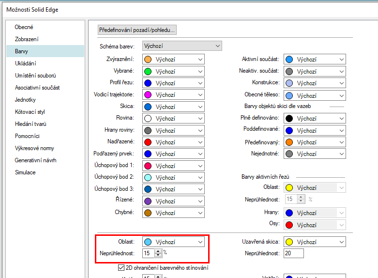Open Úchopový bod 2 color dropdown
This screenshot has height=278, width=378.
click(x=173, y=177)
